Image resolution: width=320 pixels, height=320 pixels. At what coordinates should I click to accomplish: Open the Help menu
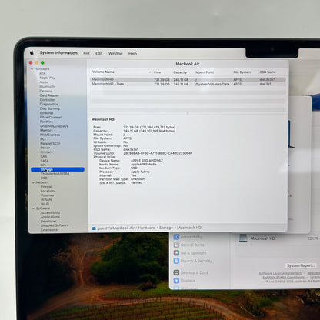(x=132, y=54)
